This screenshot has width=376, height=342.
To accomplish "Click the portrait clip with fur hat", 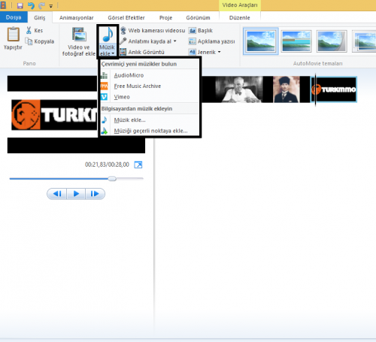I will point(286,89).
